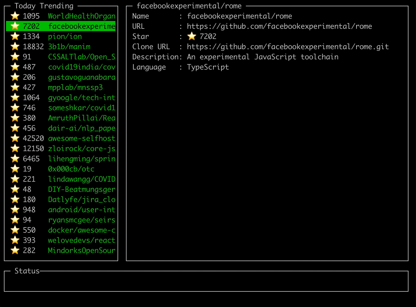This screenshot has width=416, height=307.
Task: Click the star icon beside awesome-selfhost
Action: click(x=15, y=138)
